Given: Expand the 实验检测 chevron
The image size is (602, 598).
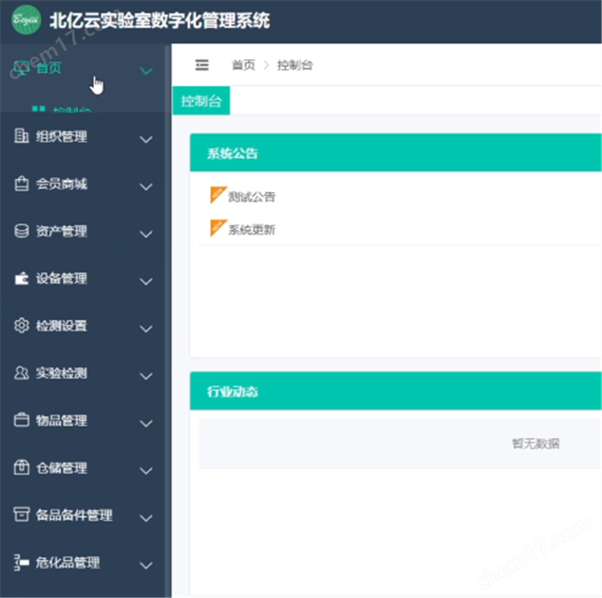Looking at the screenshot, I should [x=146, y=375].
